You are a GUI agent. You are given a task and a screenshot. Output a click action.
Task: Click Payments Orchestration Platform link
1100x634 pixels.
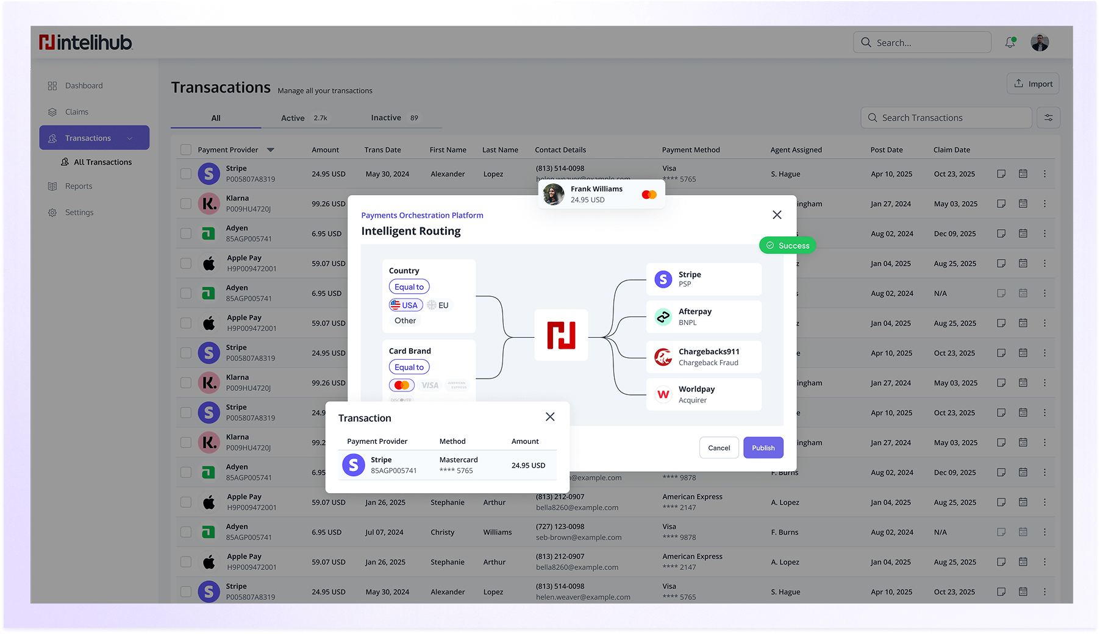click(422, 215)
